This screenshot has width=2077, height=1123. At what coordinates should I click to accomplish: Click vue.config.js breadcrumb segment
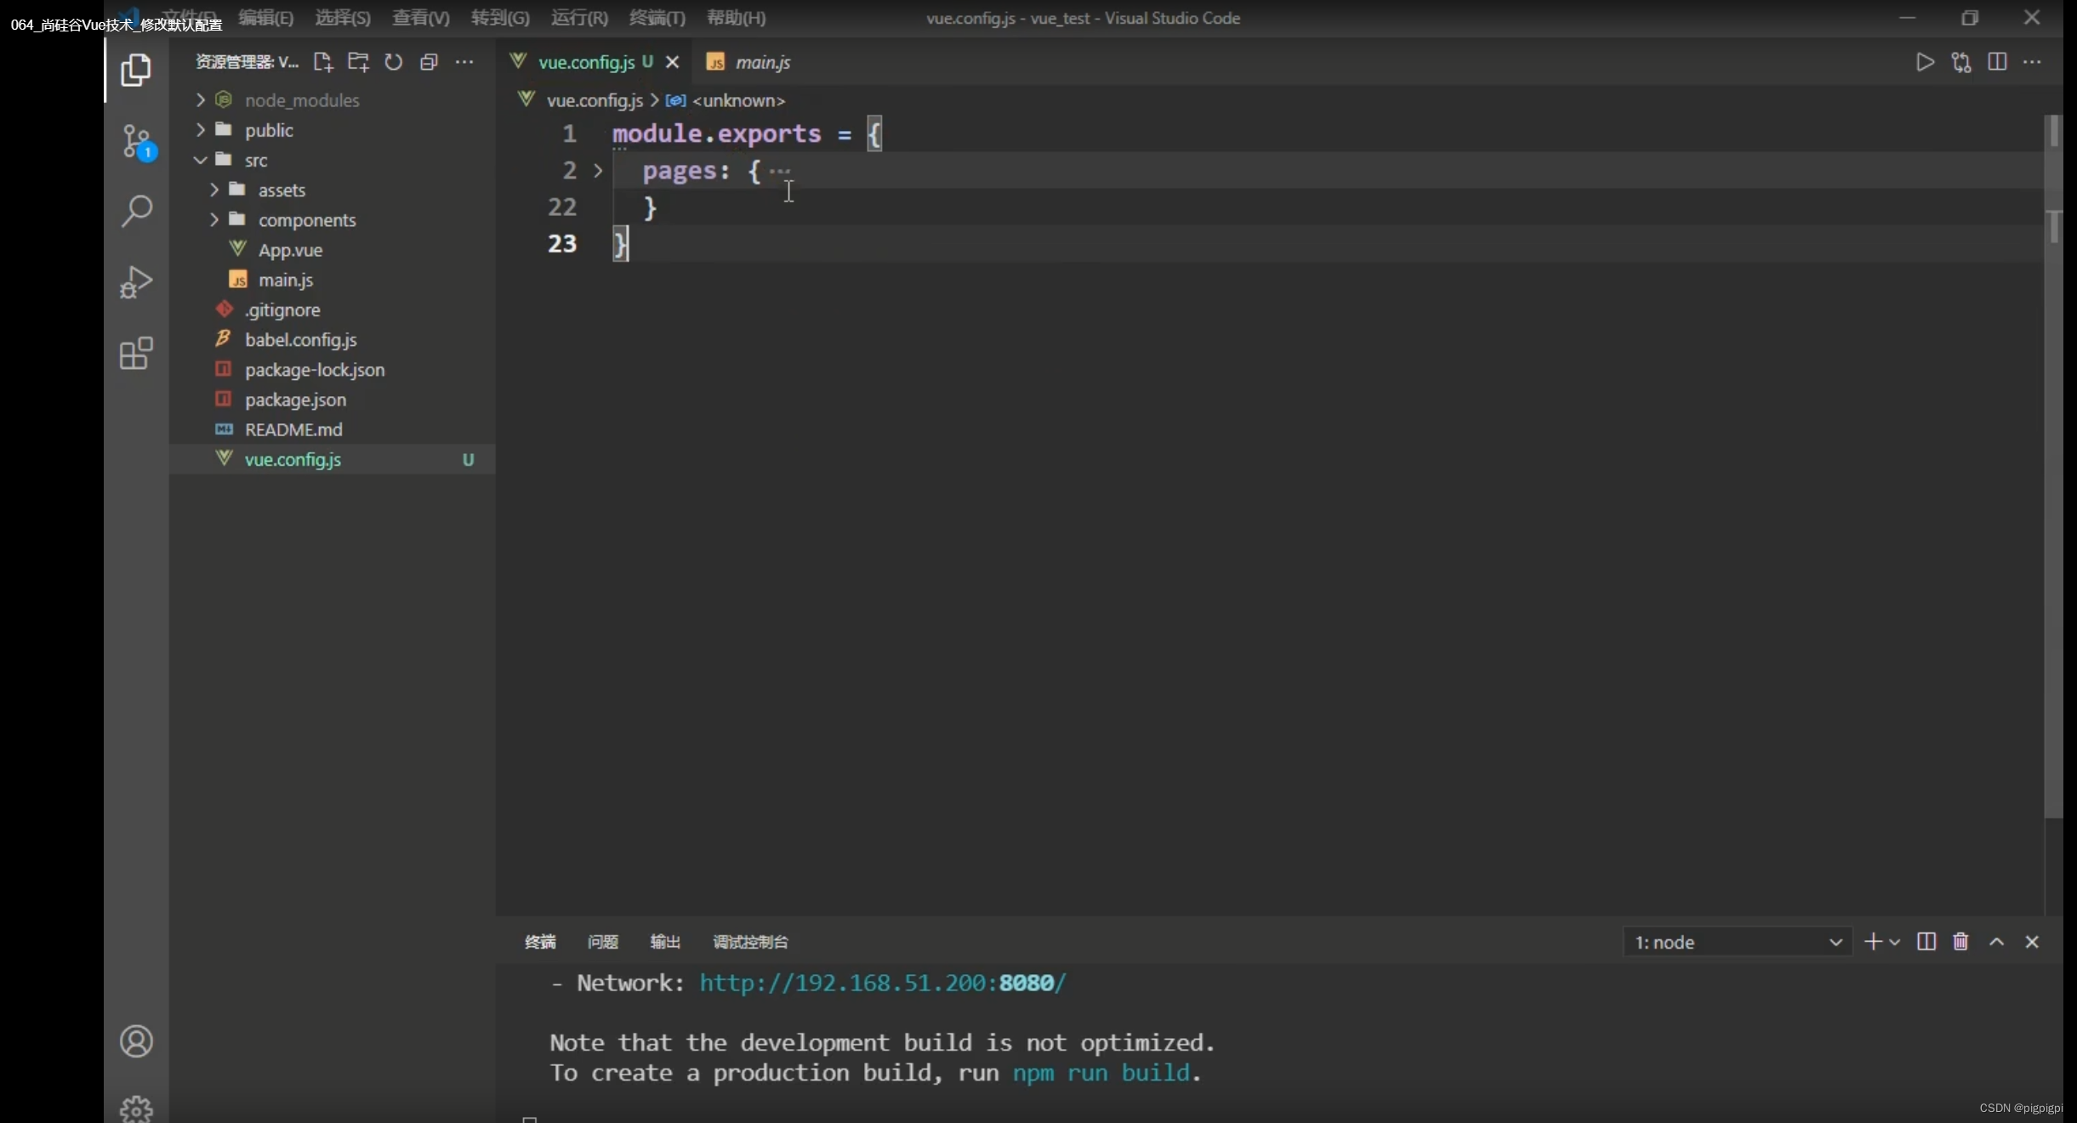[595, 100]
